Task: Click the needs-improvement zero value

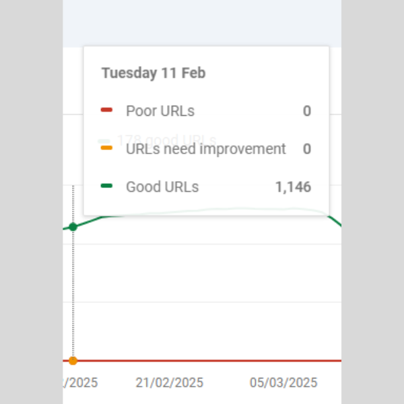Action: click(306, 149)
